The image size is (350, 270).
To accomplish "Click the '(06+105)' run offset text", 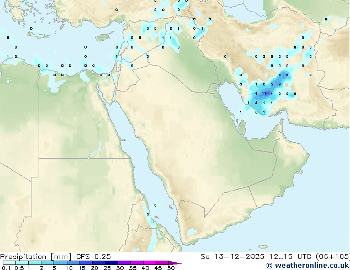I will (x=333, y=257).
